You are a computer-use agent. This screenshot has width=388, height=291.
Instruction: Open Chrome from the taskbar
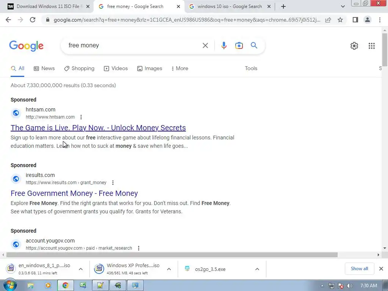[65, 286]
